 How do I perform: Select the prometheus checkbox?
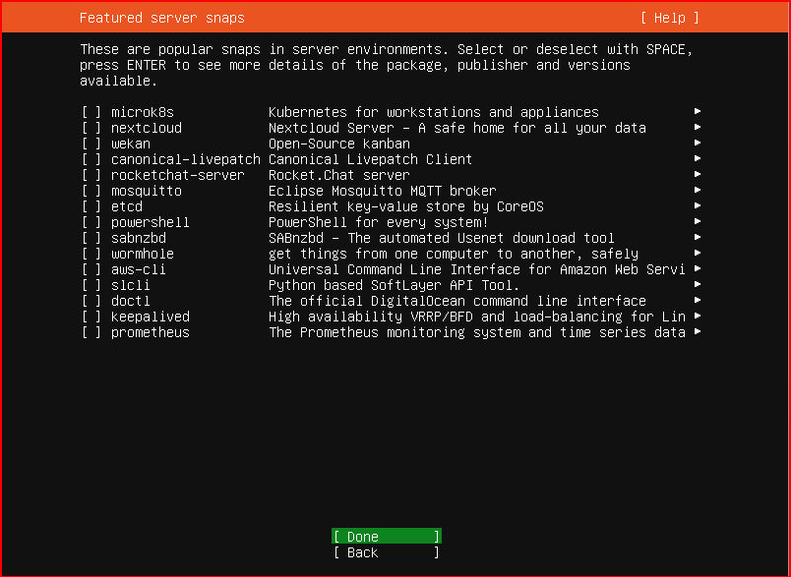coord(91,332)
